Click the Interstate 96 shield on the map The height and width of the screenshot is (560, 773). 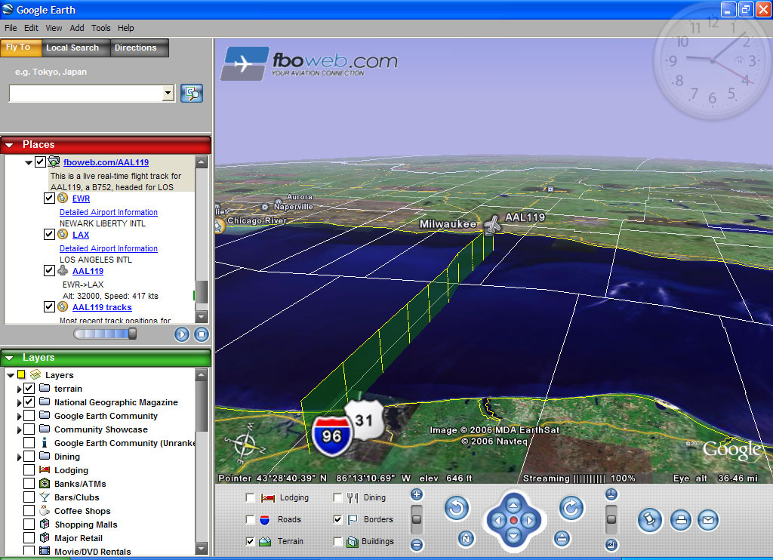pos(331,435)
